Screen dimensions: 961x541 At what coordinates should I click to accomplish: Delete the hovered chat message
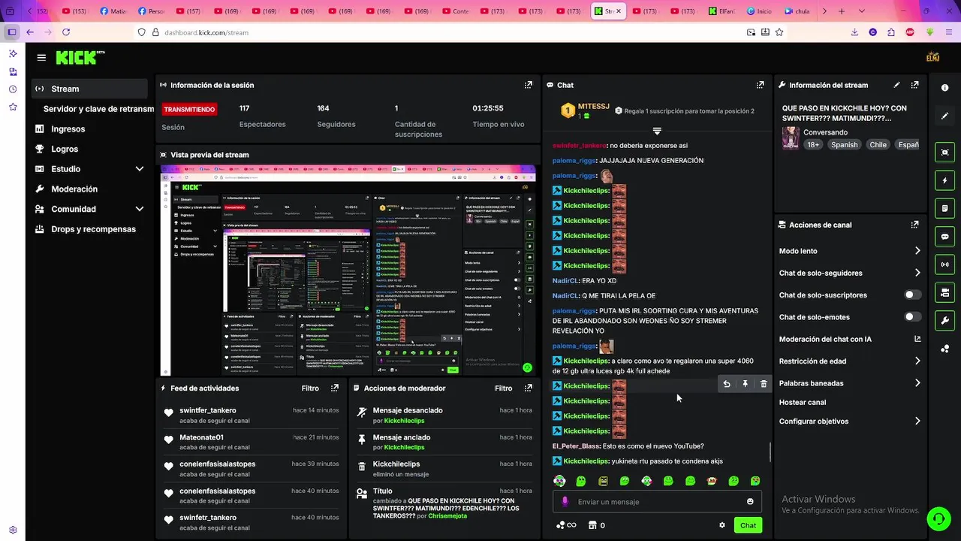tap(764, 384)
